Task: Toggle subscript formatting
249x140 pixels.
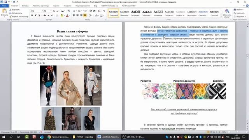Action: click(48, 16)
